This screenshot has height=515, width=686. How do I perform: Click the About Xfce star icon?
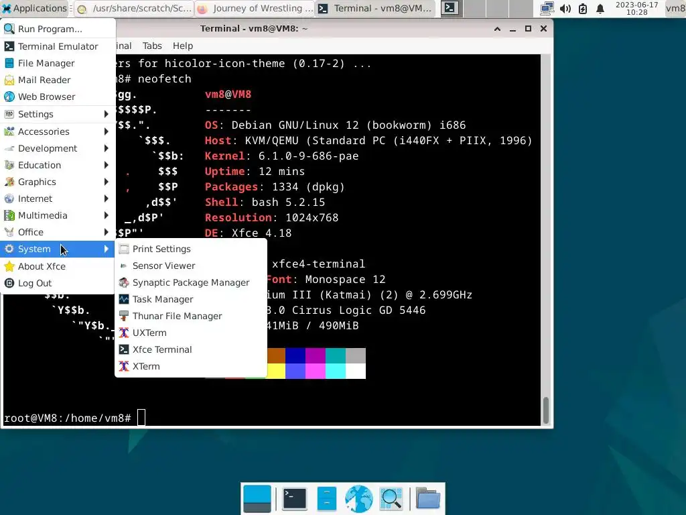coord(9,266)
